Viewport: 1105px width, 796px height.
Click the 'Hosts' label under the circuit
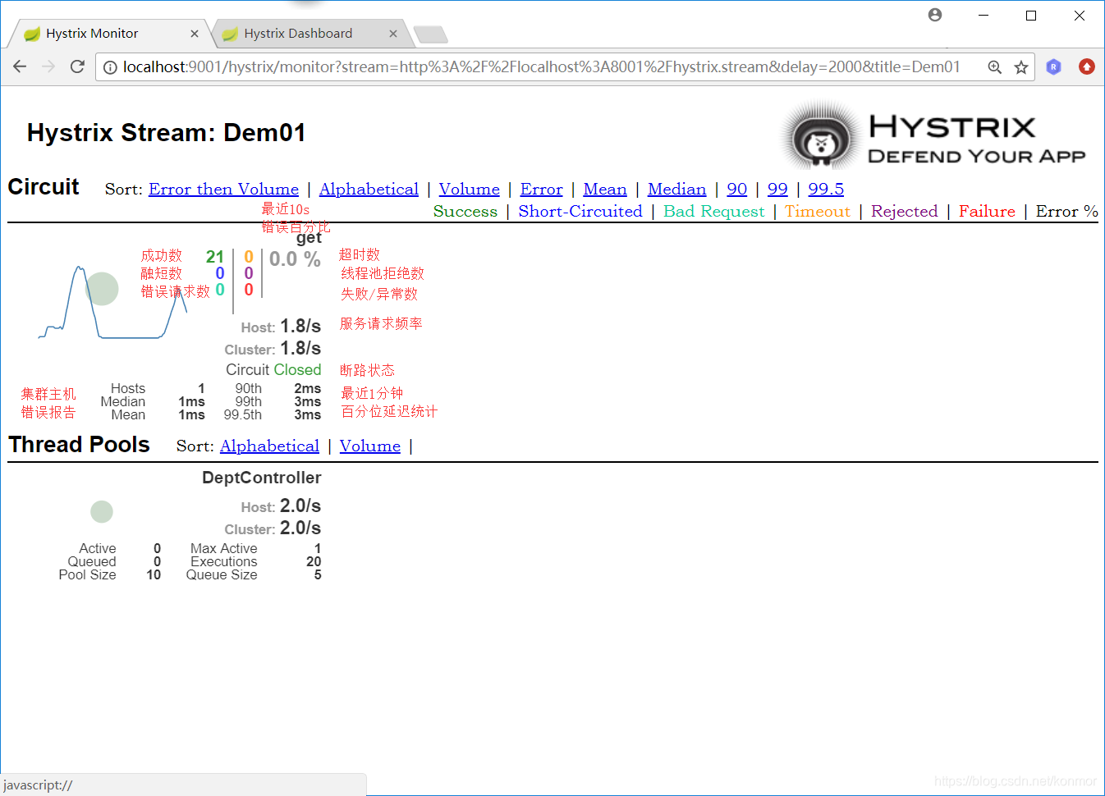(x=128, y=389)
